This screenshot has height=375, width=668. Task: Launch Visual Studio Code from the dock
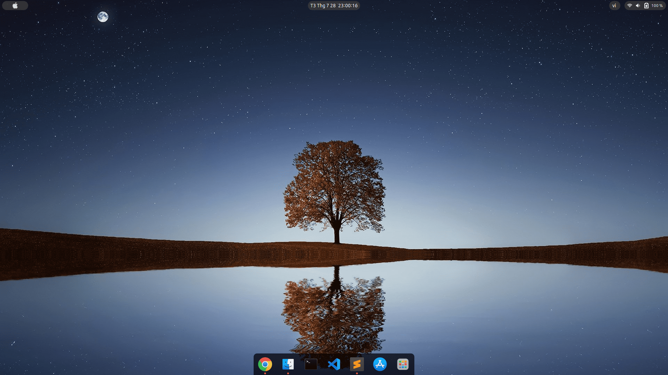(x=334, y=364)
